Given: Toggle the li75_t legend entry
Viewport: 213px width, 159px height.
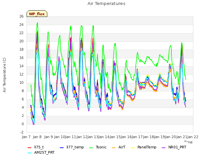Looking at the screenshot, I should (x=36, y=147).
